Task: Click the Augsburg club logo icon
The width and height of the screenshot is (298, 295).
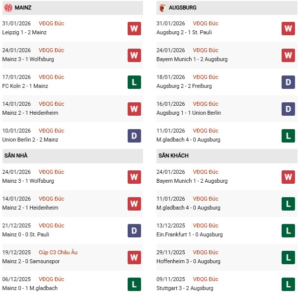Action: tap(162, 8)
